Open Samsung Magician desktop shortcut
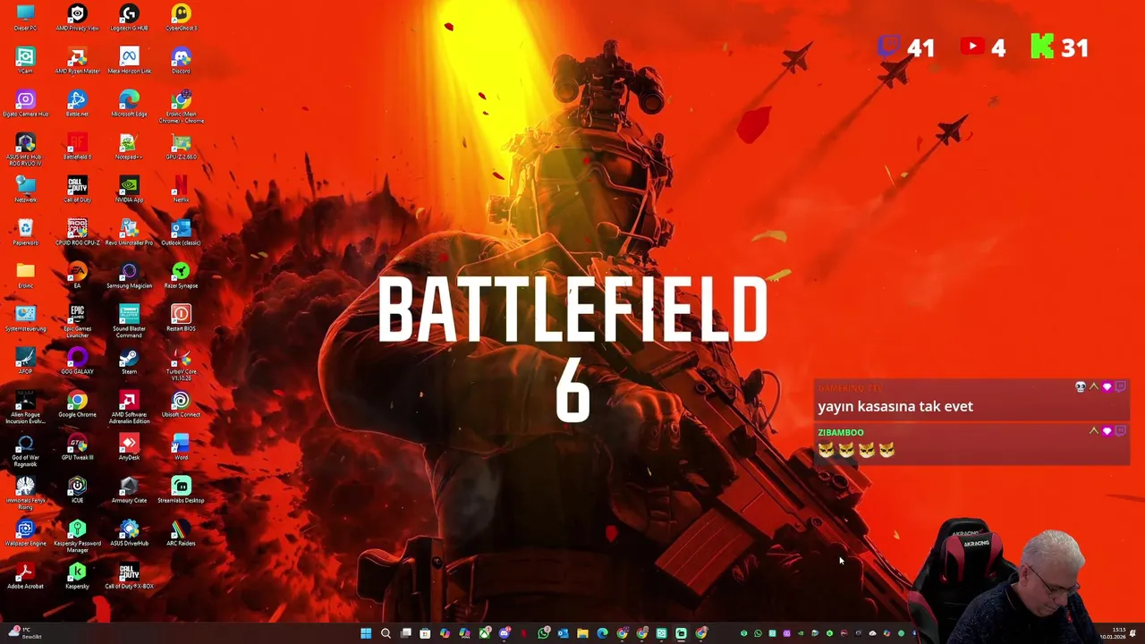This screenshot has height=644, width=1145. click(129, 275)
